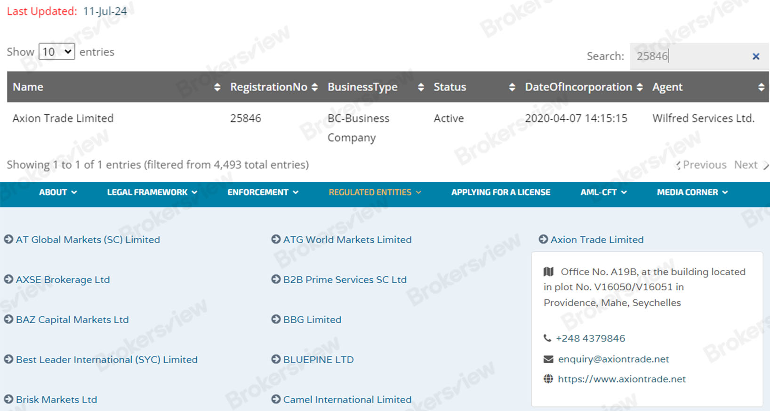
Task: Click the office address text in Providence, Mahe
Action: (x=645, y=287)
